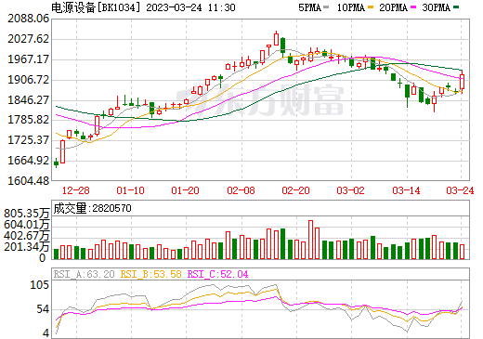483x339 pixels.
Task: Click the price axis value 1664.92
Action: coord(28,161)
